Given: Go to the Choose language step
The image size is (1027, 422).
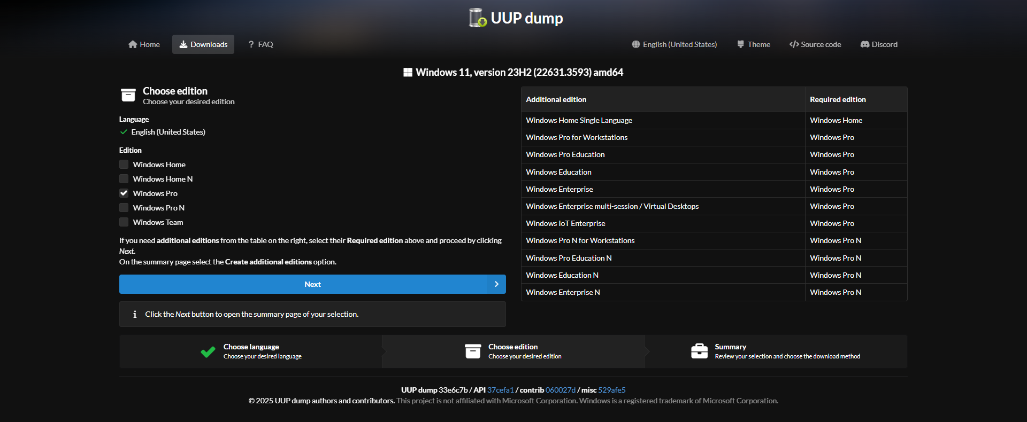Looking at the screenshot, I should 251,351.
